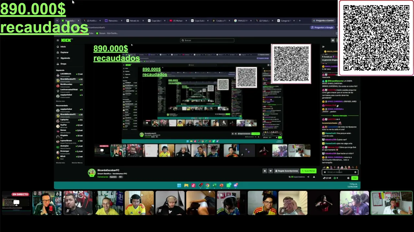The height and width of the screenshot is (232, 414).
Task: Open dcampion in recommended channels
Action: [x=69, y=147]
